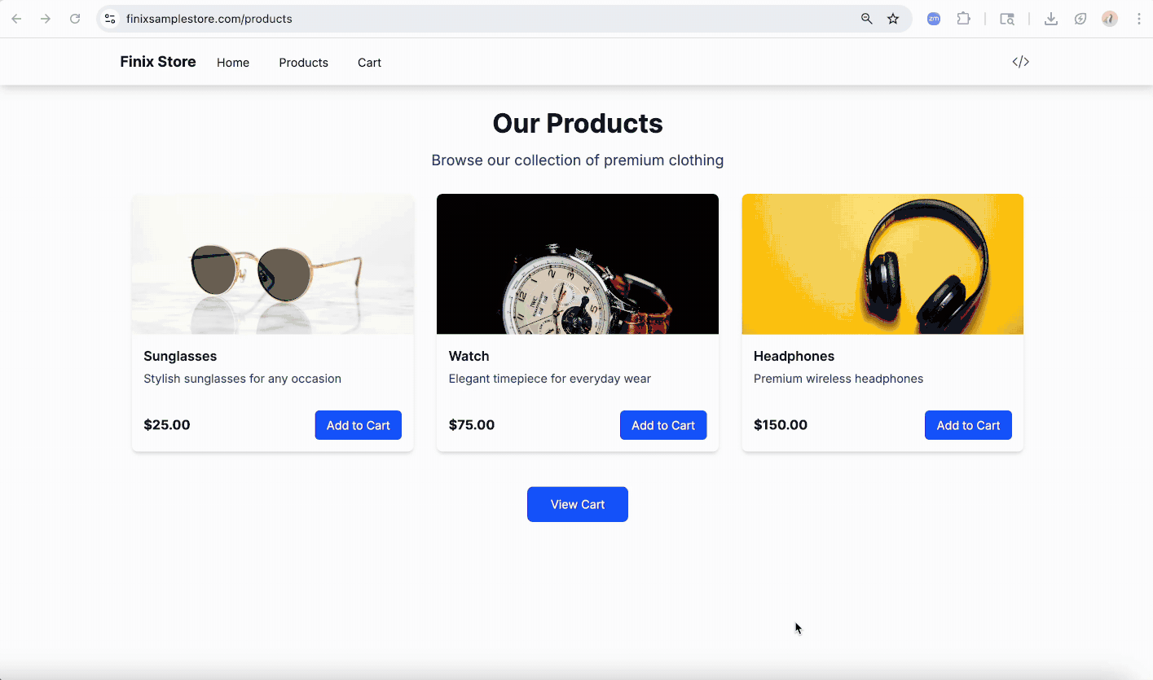The width and height of the screenshot is (1153, 680).
Task: Bookmark this page with star icon
Action: tap(893, 19)
